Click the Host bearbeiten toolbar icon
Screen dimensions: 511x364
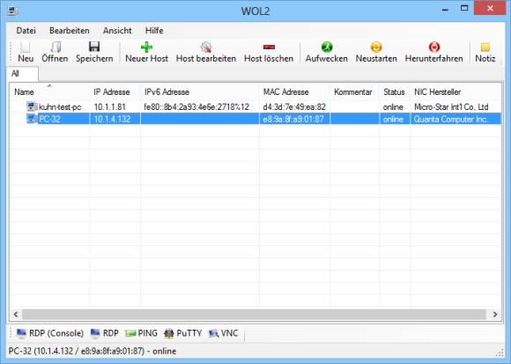(206, 47)
